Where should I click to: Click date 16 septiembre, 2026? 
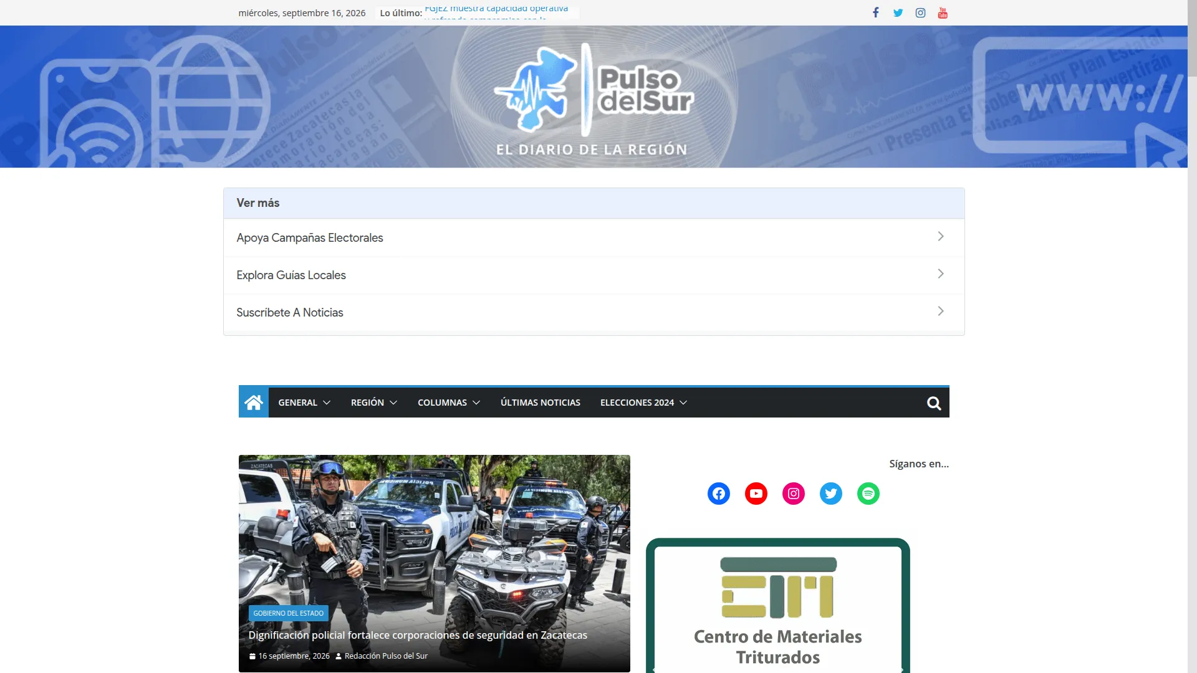click(x=294, y=656)
